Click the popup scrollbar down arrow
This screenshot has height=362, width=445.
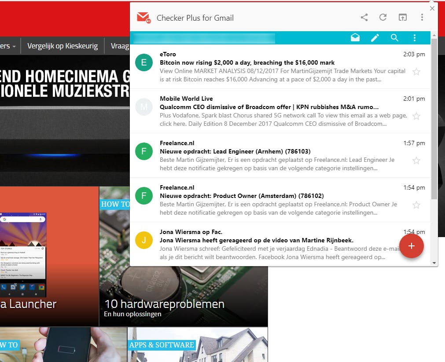[x=434, y=263]
